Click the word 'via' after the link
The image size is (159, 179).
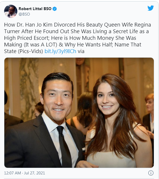click(81, 51)
